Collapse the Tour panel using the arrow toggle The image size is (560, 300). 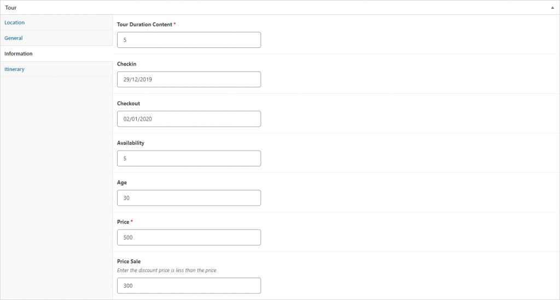[x=552, y=8]
